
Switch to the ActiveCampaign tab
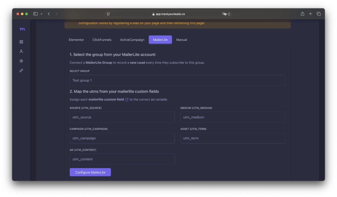(x=132, y=40)
